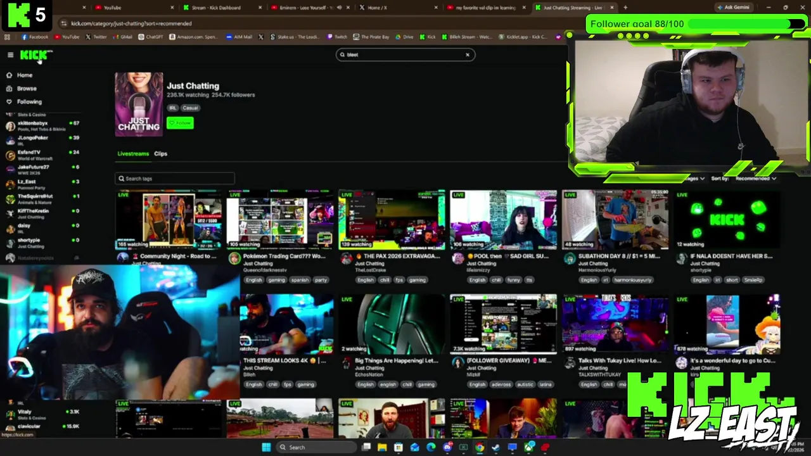Clear the search box with the X

pos(468,54)
